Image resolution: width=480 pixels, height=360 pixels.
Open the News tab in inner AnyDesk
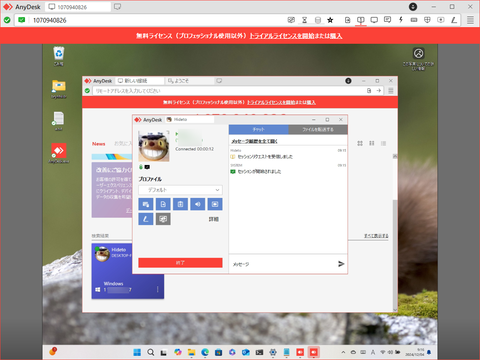tap(99, 144)
